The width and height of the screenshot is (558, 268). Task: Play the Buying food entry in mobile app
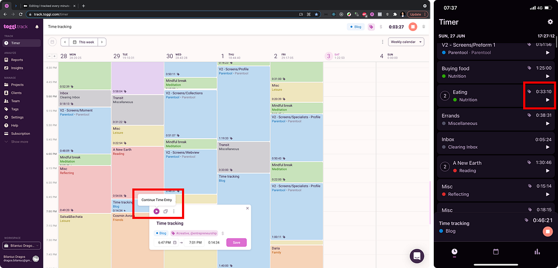tap(548, 76)
